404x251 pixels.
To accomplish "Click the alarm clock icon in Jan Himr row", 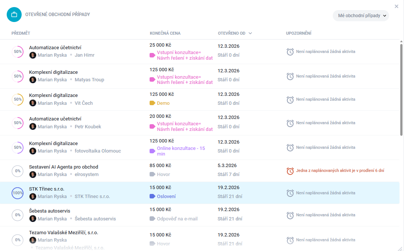I will coord(290,52).
